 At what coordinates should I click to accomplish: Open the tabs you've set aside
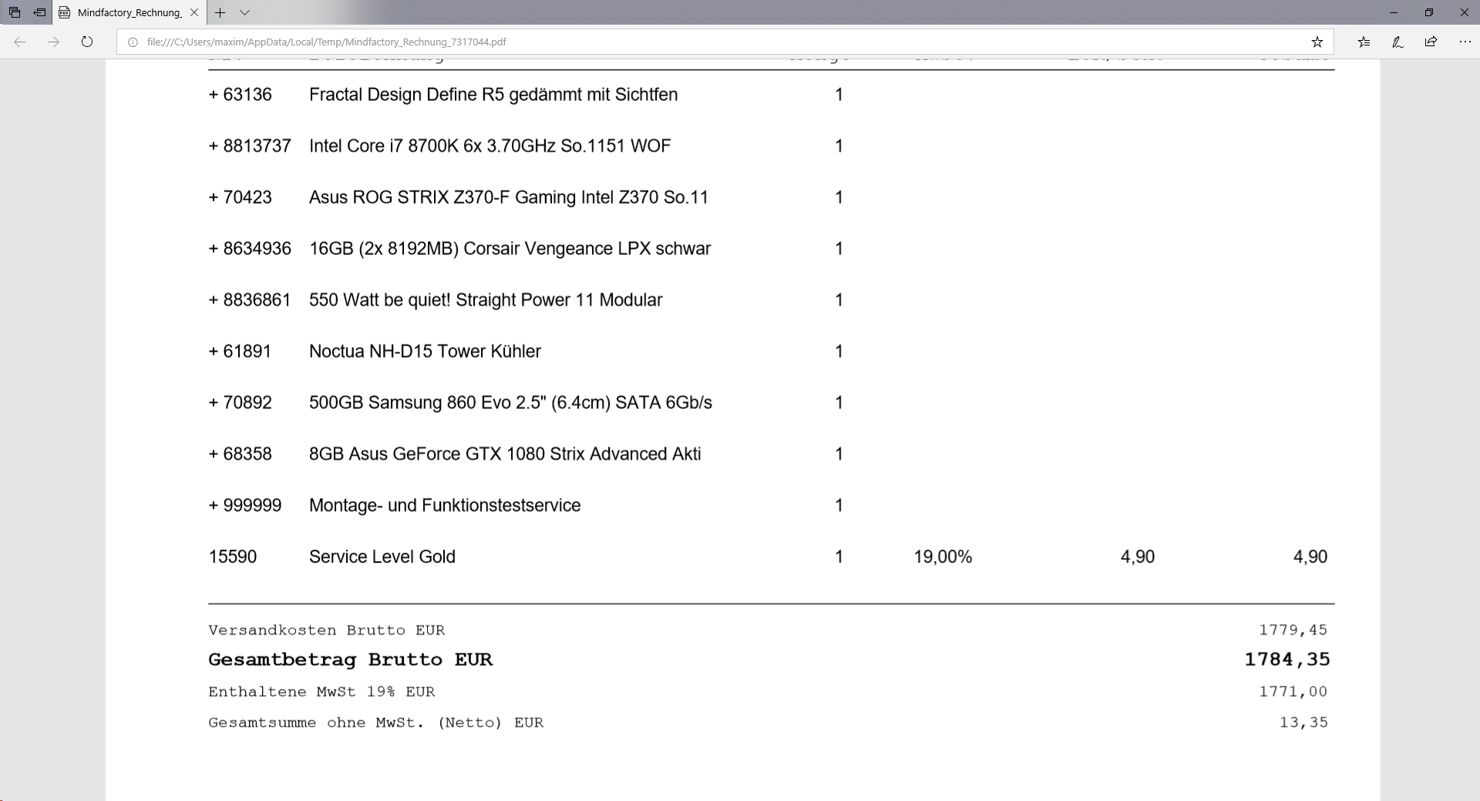(x=15, y=12)
